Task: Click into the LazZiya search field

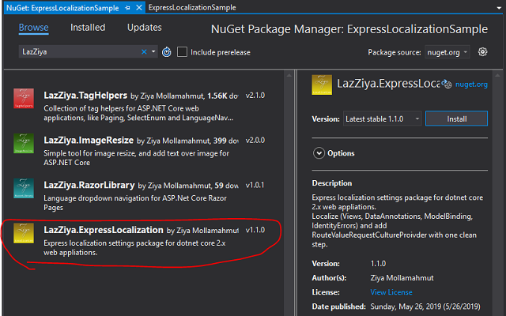Action: (x=79, y=52)
